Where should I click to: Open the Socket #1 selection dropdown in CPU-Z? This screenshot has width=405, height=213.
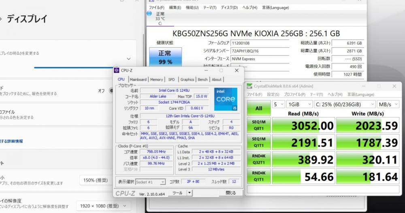coord(150,182)
